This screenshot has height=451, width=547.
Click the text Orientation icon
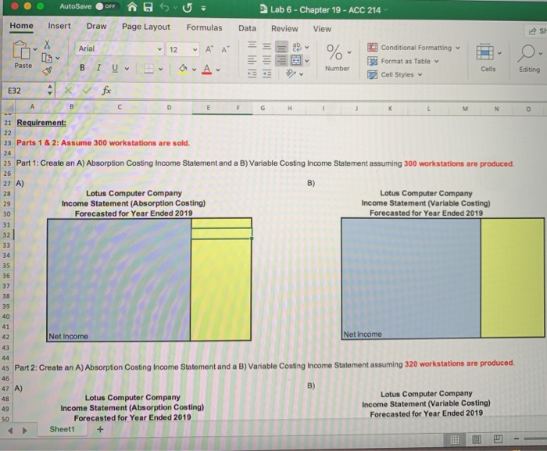[290, 73]
